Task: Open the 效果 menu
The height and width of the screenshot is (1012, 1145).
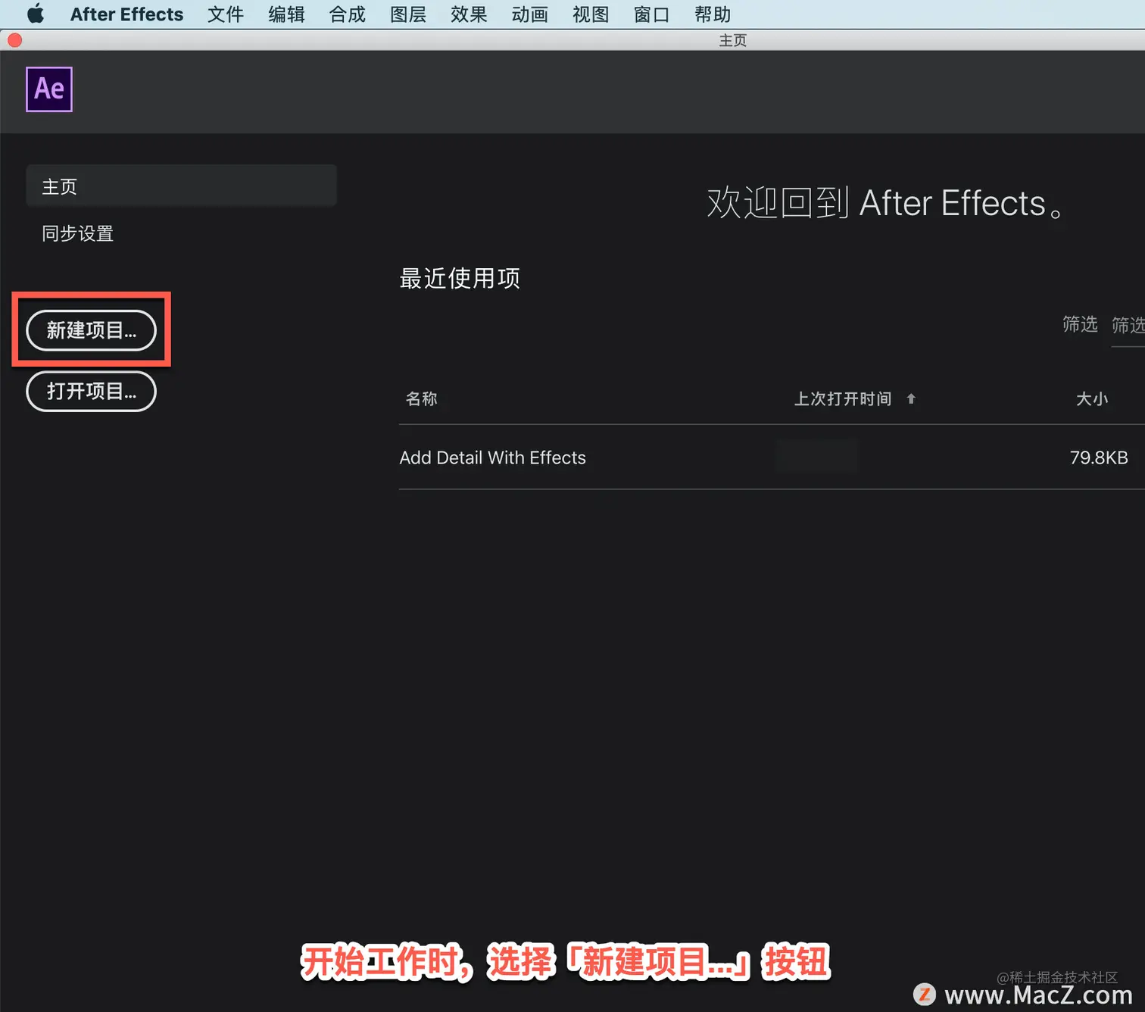Action: (x=468, y=14)
